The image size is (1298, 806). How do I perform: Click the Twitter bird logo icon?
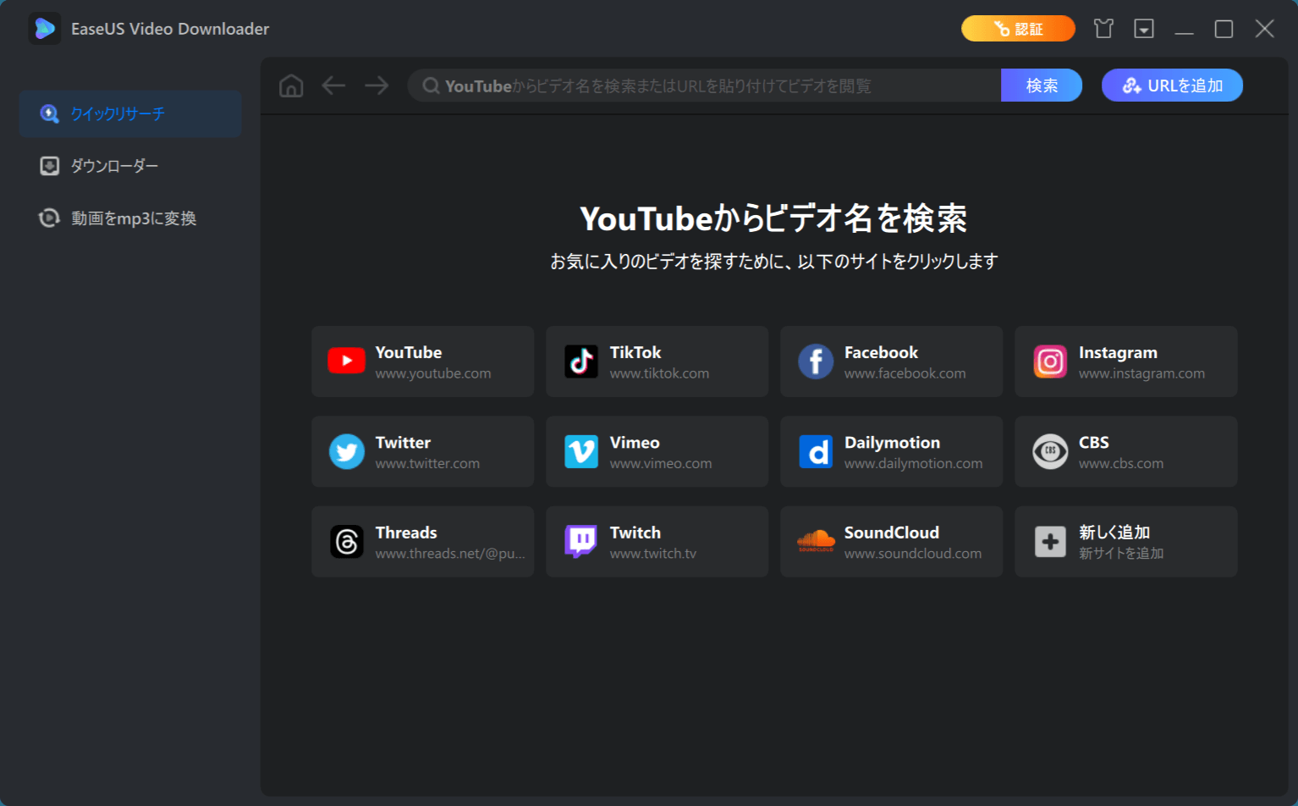347,451
